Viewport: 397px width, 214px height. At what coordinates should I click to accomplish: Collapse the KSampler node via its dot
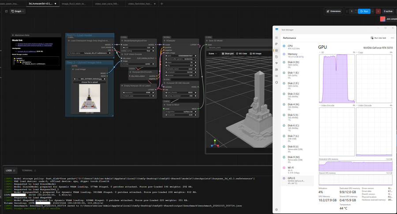click(165, 41)
